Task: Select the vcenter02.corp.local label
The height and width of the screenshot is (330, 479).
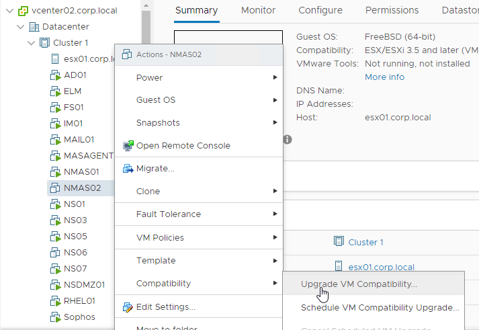Action: coord(74,11)
